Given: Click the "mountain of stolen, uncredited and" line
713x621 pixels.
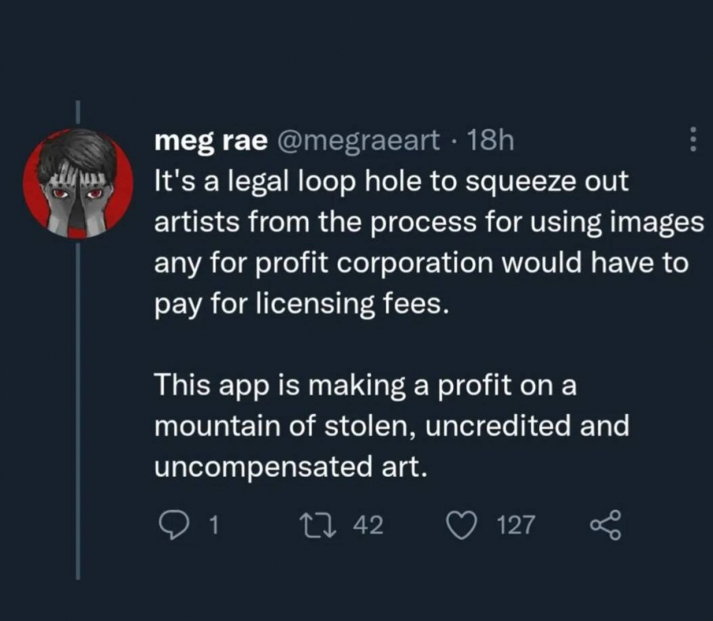Looking at the screenshot, I should point(392,426).
